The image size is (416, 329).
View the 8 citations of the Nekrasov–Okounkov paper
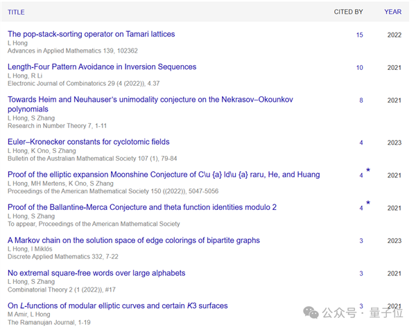point(361,100)
